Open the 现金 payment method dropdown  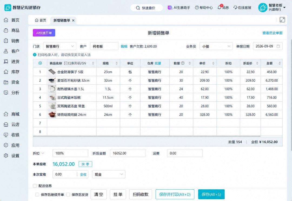click(x=109, y=174)
